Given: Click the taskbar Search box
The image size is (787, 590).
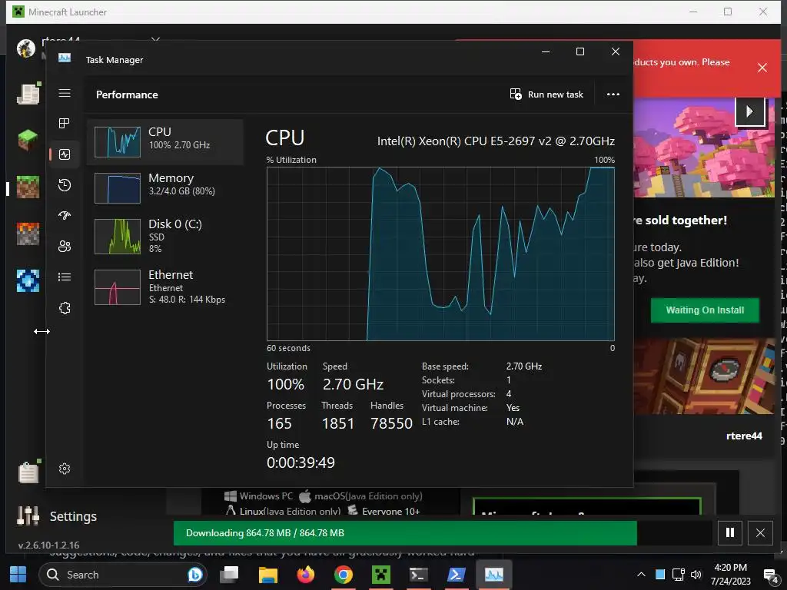Looking at the screenshot, I should point(122,575).
